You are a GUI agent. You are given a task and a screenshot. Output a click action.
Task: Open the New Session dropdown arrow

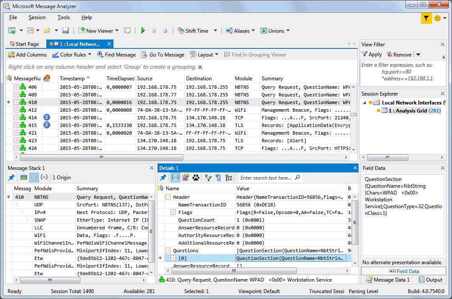click(21, 31)
